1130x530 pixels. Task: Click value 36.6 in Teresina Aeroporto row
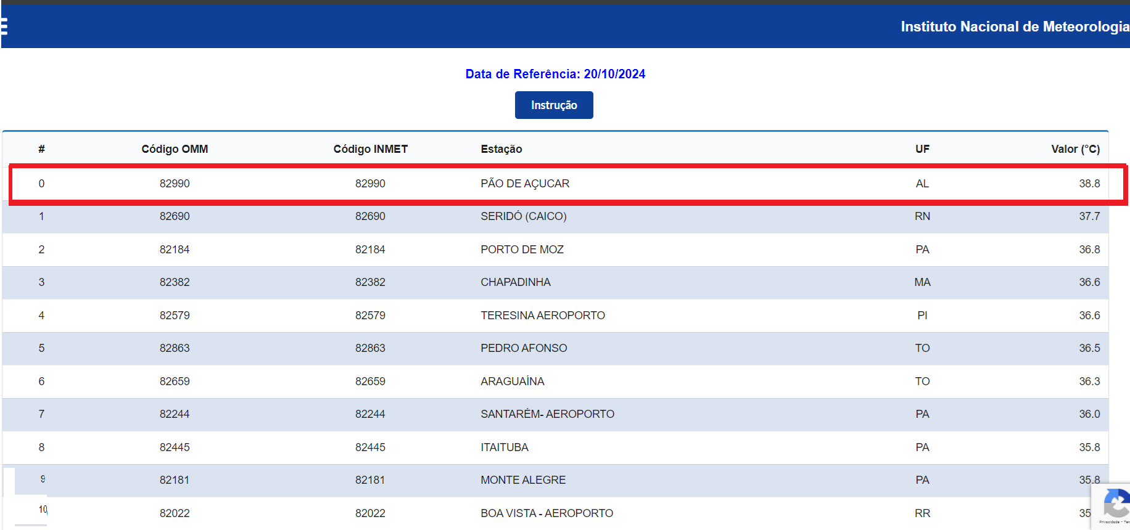(1089, 316)
